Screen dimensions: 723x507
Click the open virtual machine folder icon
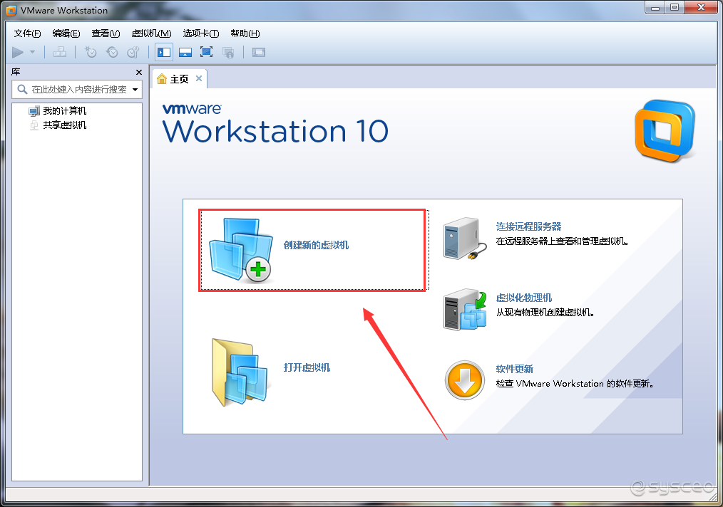point(240,372)
